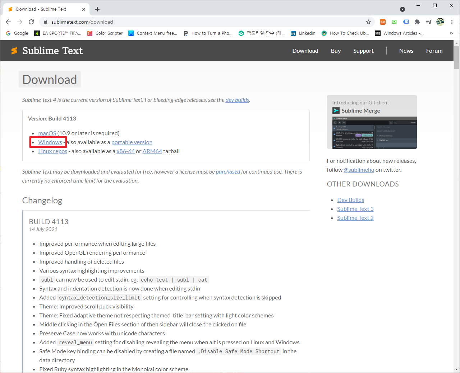Image resolution: width=460 pixels, height=373 pixels.
Task: Download the x86-64 tarball
Action: [x=125, y=151]
